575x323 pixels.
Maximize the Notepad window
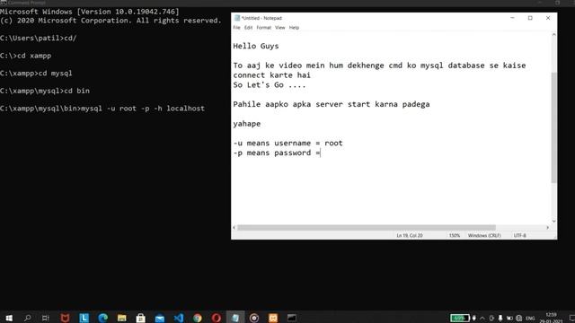[530, 18]
